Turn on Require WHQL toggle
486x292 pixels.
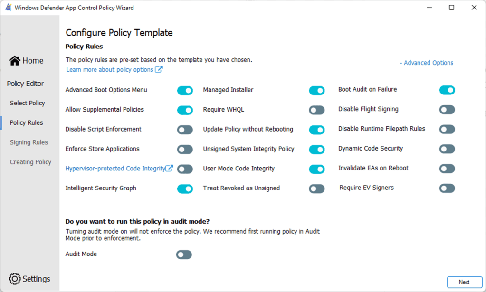click(316, 110)
